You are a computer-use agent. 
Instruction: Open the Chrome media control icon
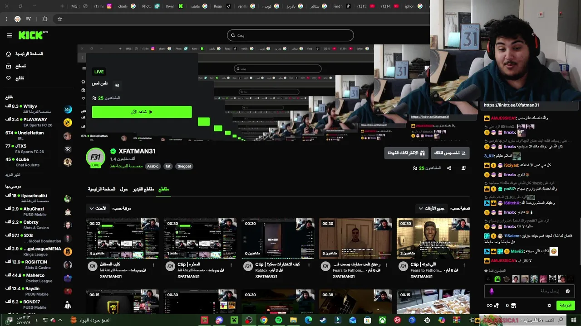pyautogui.click(x=29, y=19)
